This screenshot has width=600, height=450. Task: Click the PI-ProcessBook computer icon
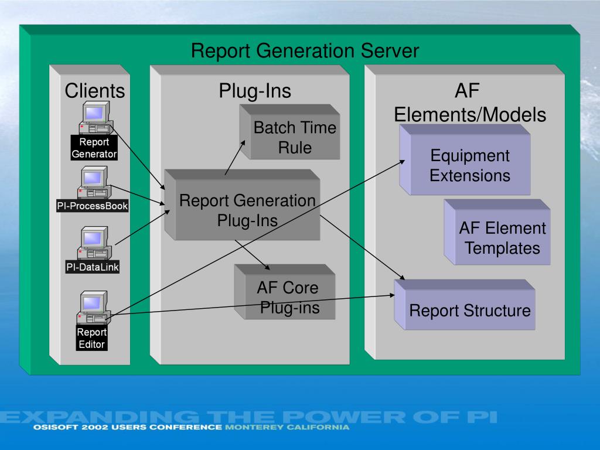[x=94, y=183]
